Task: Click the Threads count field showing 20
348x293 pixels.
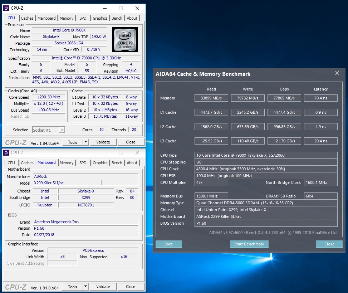Action: point(134,130)
